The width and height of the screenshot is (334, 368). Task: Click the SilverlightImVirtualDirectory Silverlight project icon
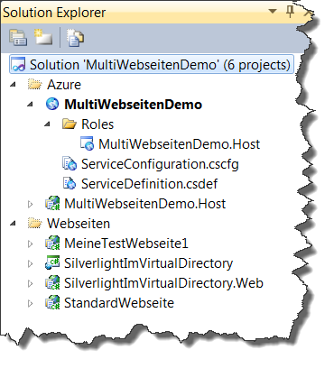pos(52,262)
